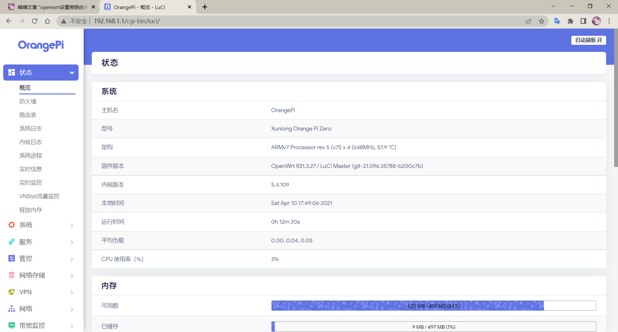Expand the 网络存储 sidebar menu
This screenshot has width=618, height=332.
click(x=41, y=275)
